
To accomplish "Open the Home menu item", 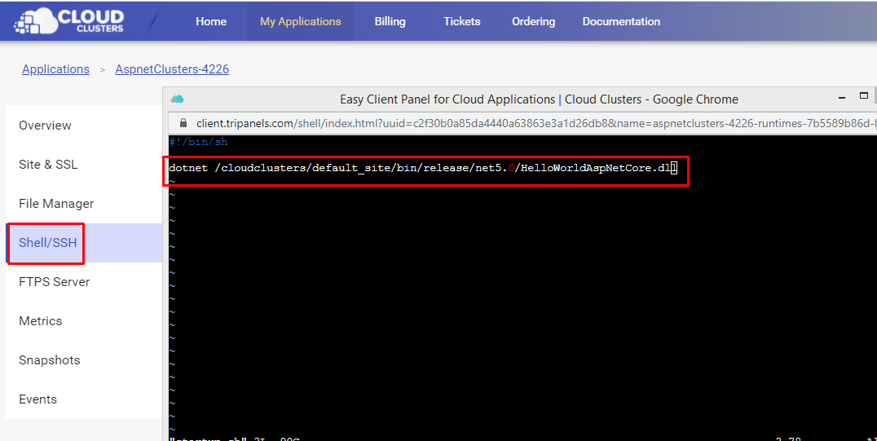I will (x=211, y=21).
